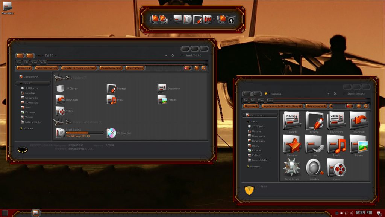This screenshot has width=385, height=217.
Task: Click the 'Search This PC' input field
Action: (x=195, y=55)
